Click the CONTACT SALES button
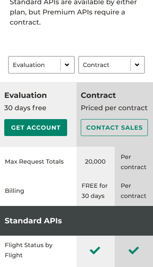 (x=114, y=128)
